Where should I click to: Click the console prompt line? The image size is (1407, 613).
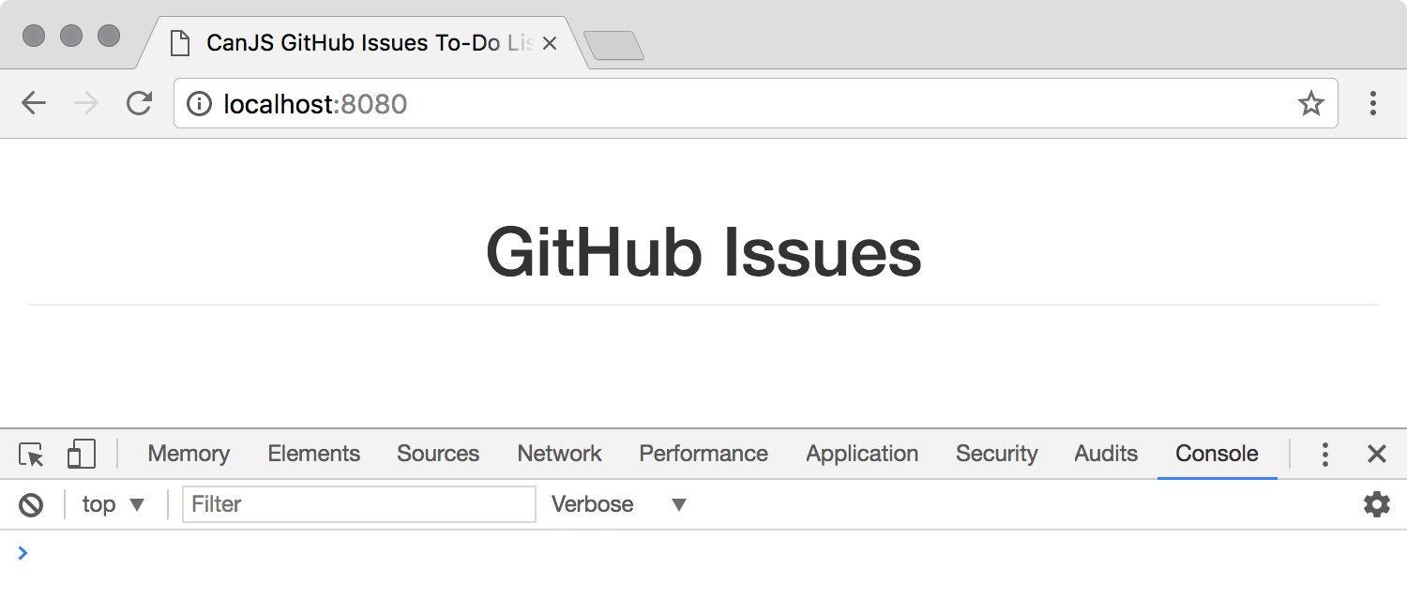(703, 553)
